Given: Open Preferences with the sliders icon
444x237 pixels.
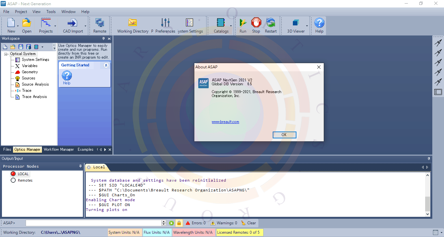Looking at the screenshot, I should [165, 23].
